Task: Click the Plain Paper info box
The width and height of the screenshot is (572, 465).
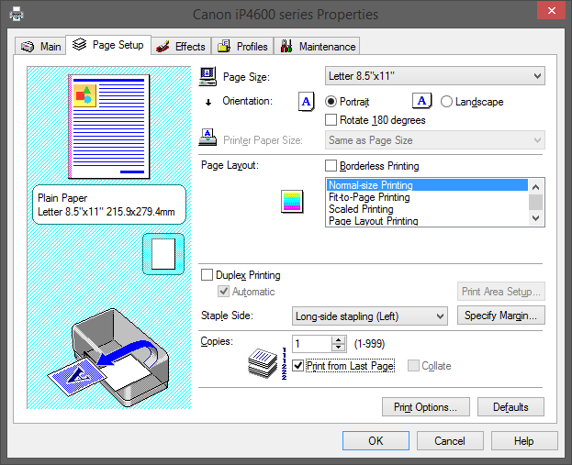Action: (x=108, y=205)
